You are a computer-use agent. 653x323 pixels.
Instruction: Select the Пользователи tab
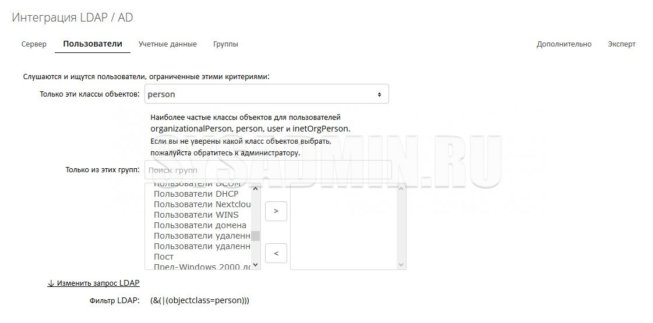click(x=93, y=44)
